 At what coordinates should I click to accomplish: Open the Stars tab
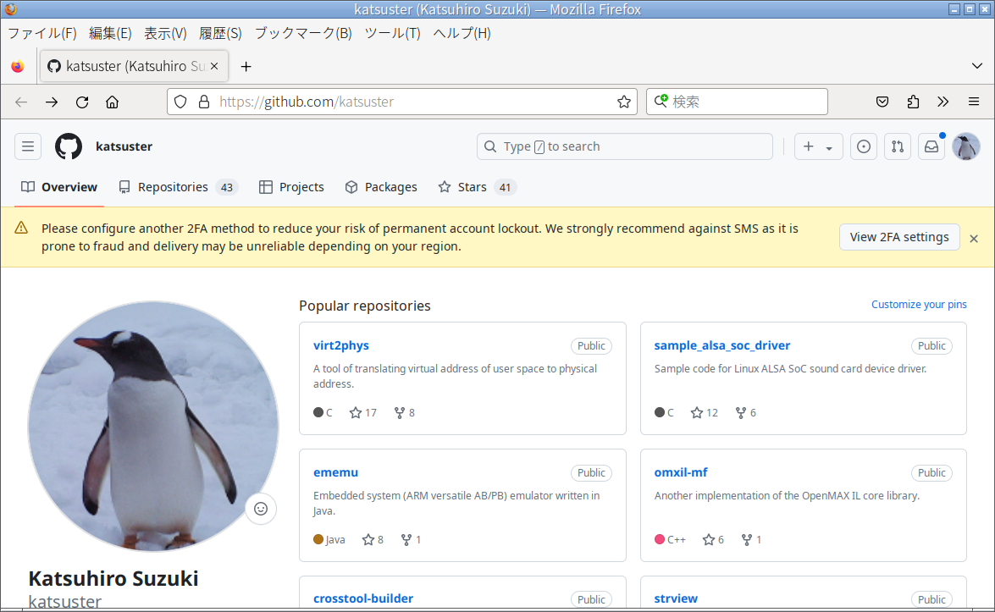point(478,187)
